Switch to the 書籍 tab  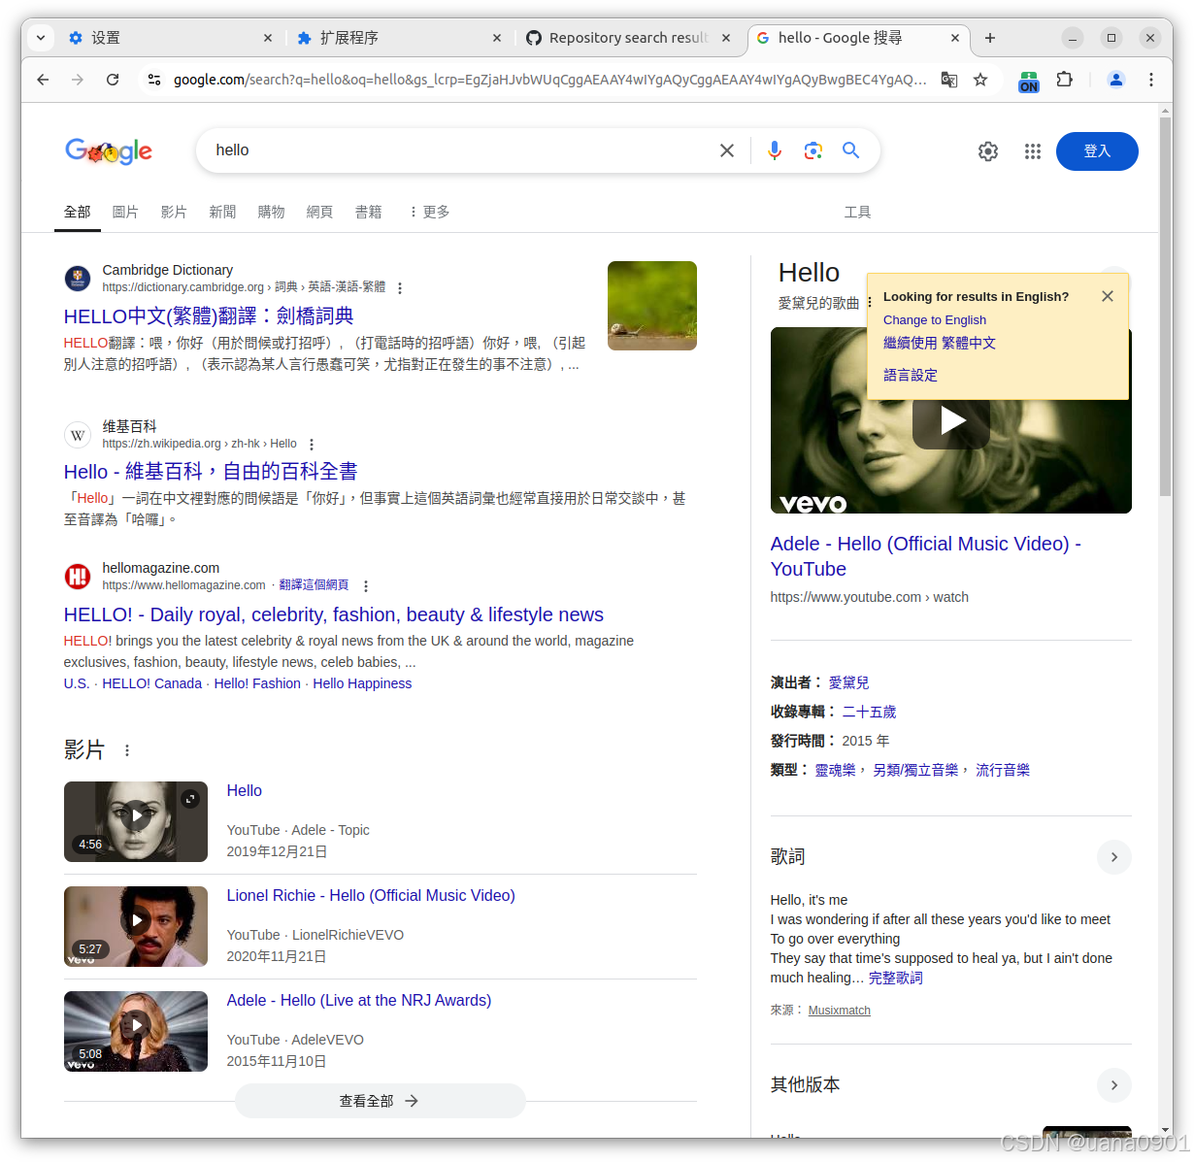click(368, 212)
